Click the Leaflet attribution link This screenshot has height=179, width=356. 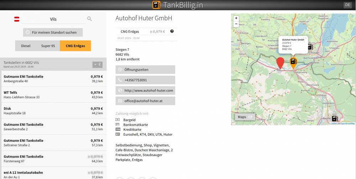[x=334, y=124]
